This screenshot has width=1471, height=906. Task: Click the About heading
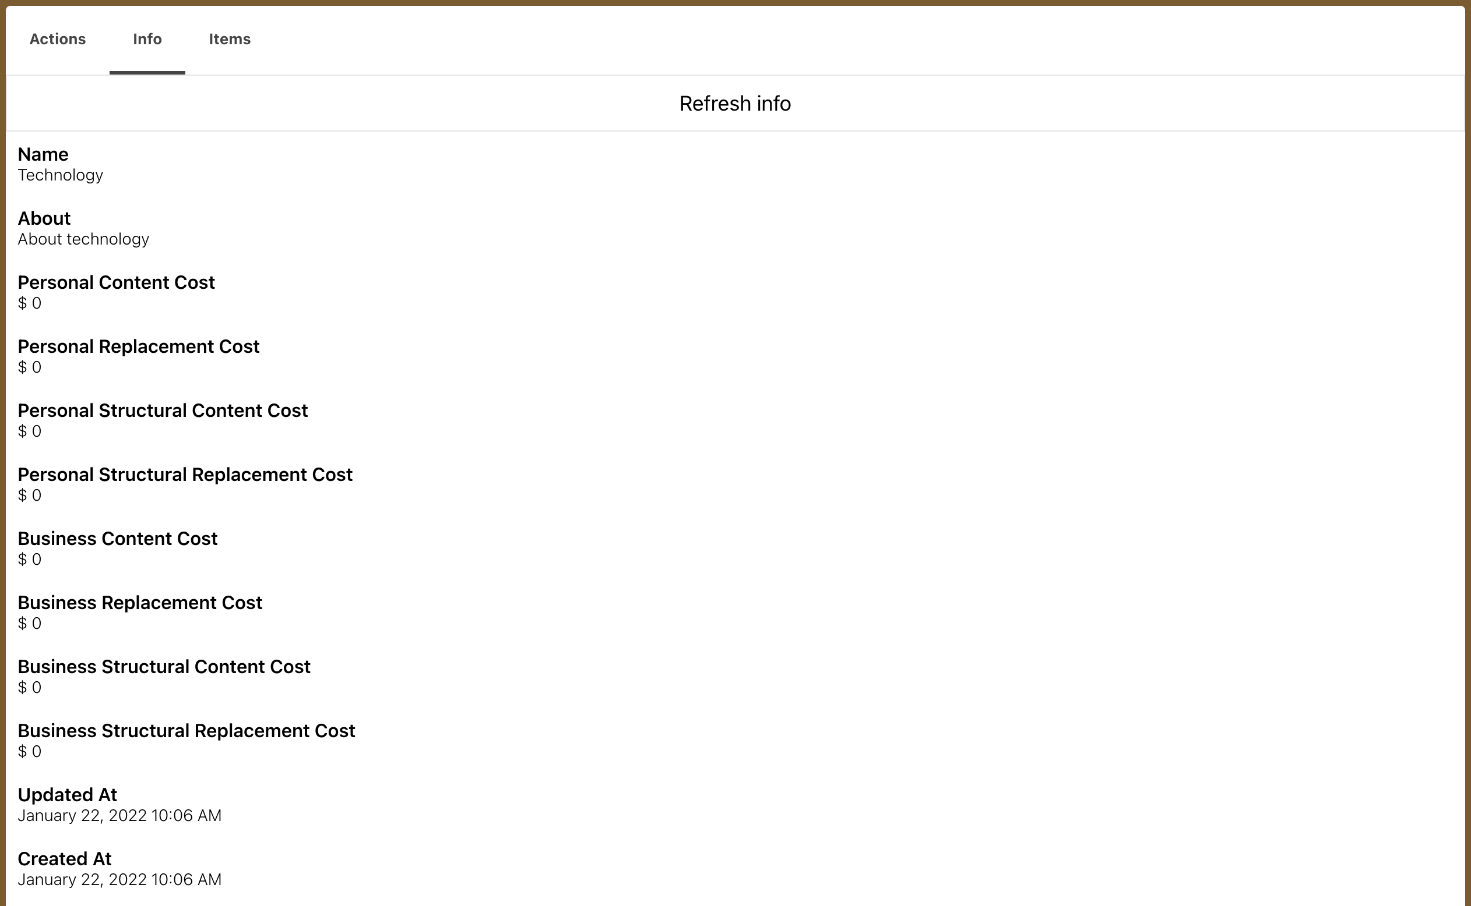(x=44, y=219)
